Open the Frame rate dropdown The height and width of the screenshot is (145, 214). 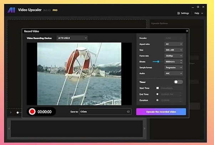[174, 55]
